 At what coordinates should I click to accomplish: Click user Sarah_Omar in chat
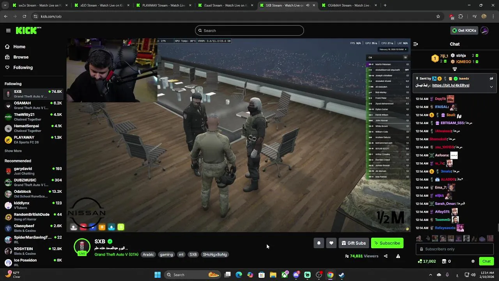445,204
